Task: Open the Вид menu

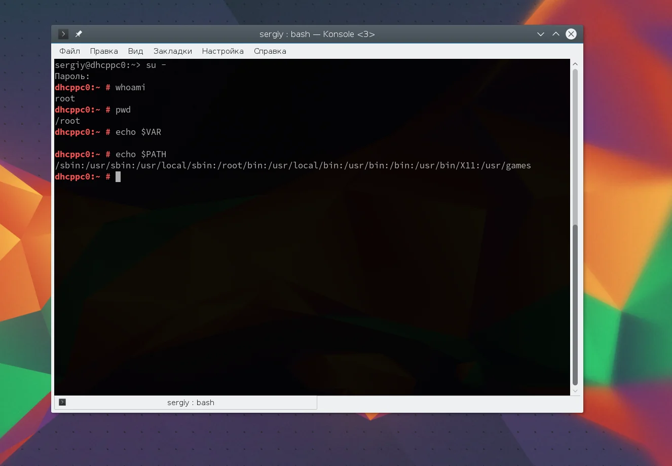Action: (x=135, y=51)
